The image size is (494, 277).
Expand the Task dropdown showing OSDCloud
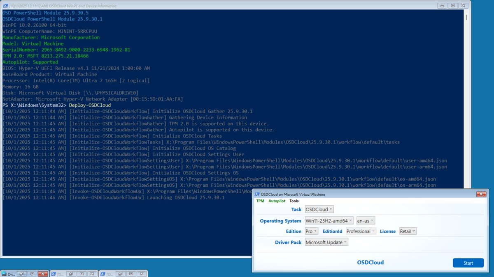coord(319,209)
